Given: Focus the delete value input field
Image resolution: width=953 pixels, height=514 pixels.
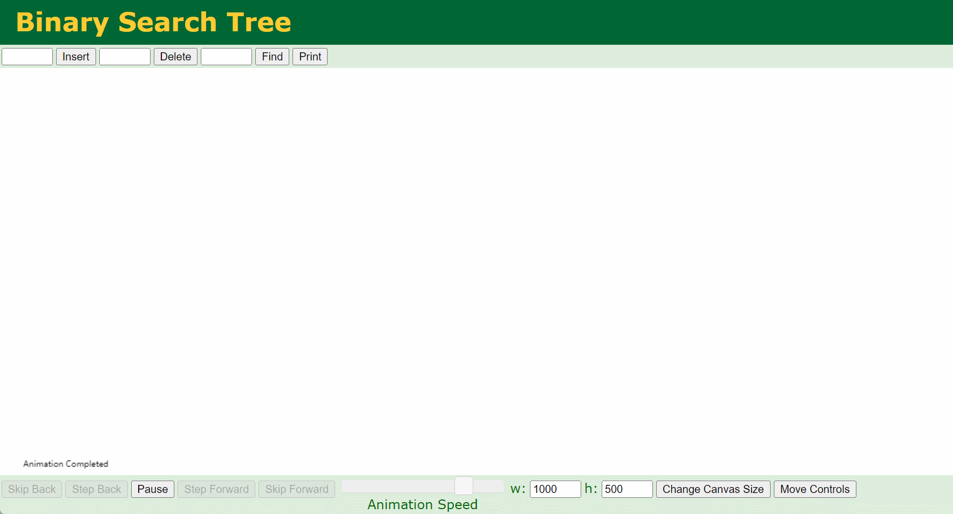Looking at the screenshot, I should (125, 57).
